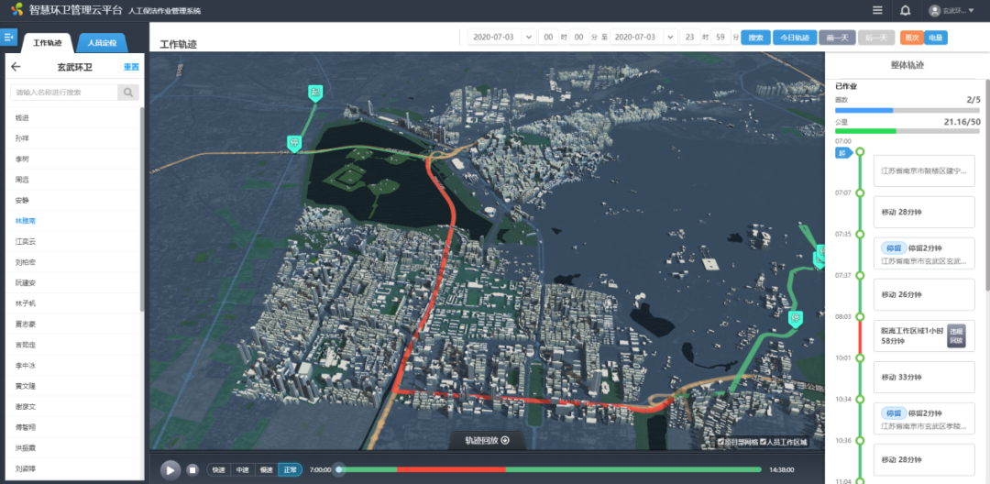Image resolution: width=990 pixels, height=484 pixels.
Task: Click 今日轨迹 button
Action: (x=795, y=38)
